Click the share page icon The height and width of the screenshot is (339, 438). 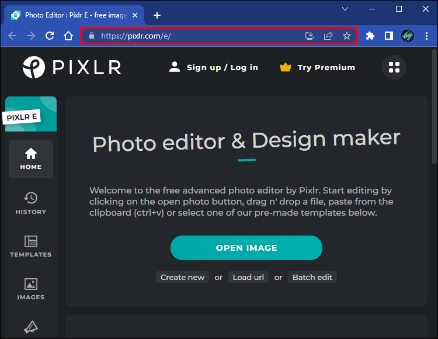(x=328, y=36)
